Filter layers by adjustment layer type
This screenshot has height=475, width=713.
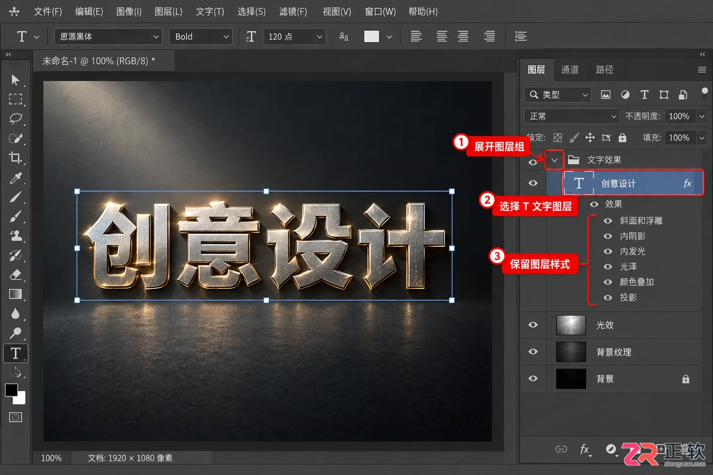(625, 95)
